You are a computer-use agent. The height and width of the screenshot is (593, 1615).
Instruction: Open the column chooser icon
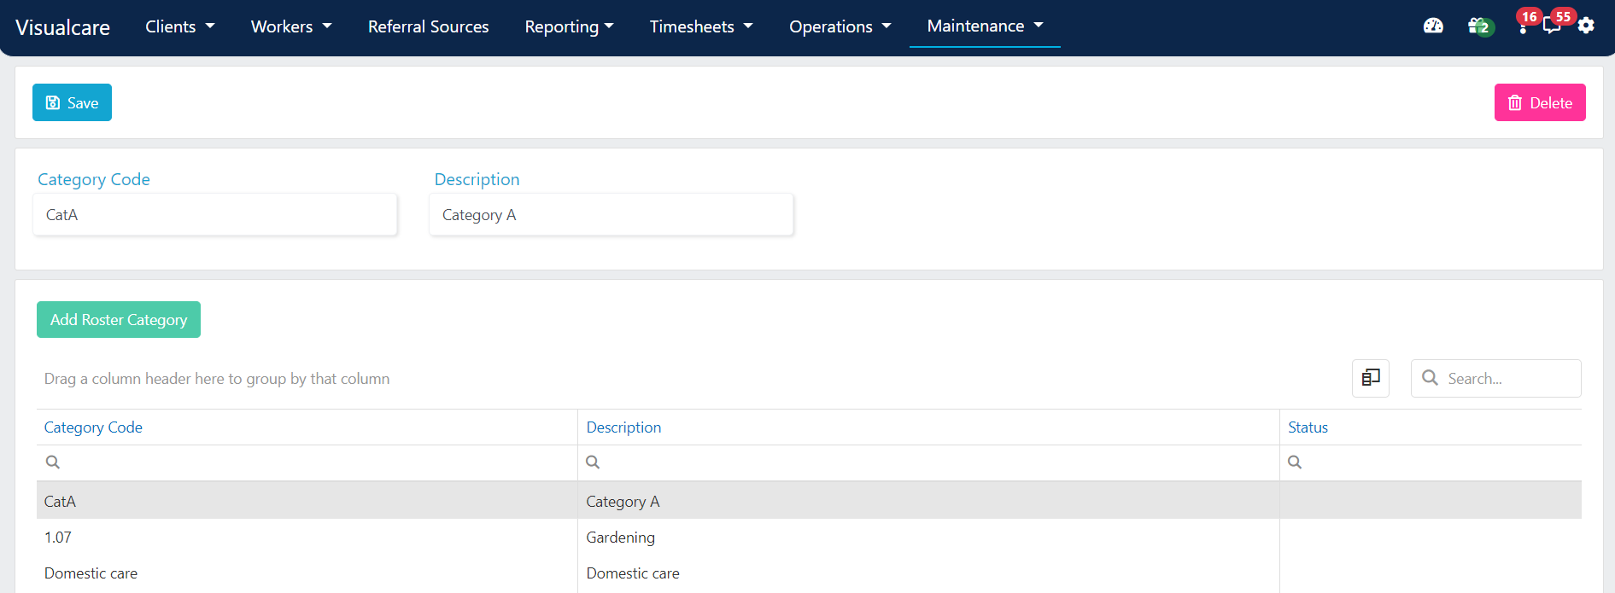(1371, 378)
